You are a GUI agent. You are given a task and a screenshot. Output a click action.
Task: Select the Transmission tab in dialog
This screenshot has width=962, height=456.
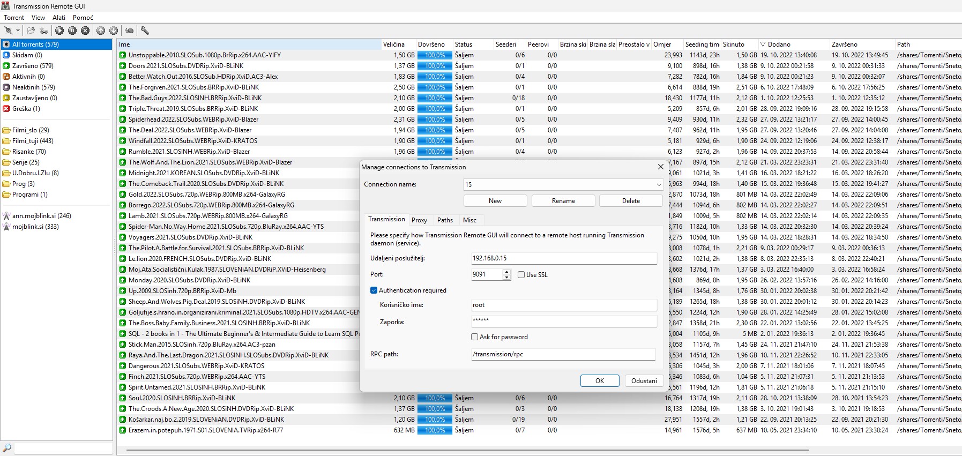pyautogui.click(x=386, y=219)
